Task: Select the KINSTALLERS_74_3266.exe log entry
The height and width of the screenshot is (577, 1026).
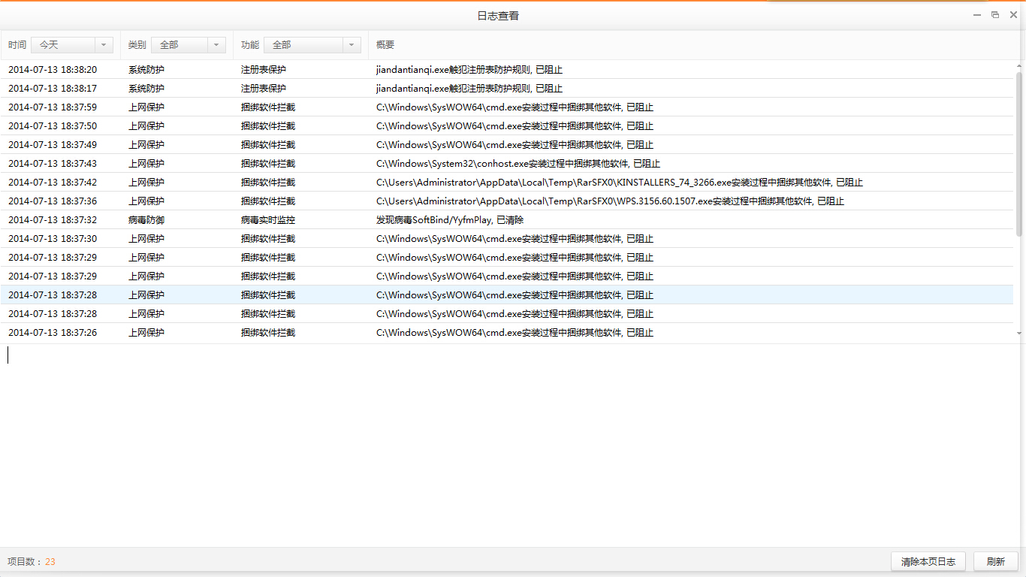Action: click(619, 183)
